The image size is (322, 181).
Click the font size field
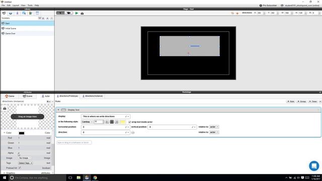(x=99, y=122)
